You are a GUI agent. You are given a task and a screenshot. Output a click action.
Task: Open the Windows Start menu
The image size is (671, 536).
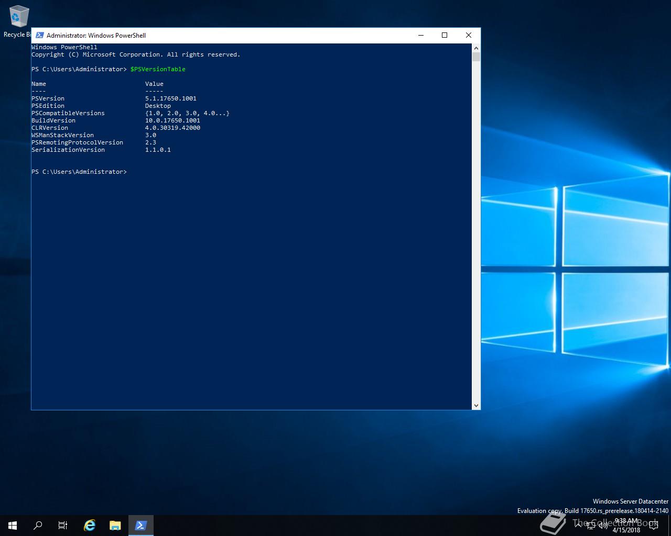[x=13, y=526]
